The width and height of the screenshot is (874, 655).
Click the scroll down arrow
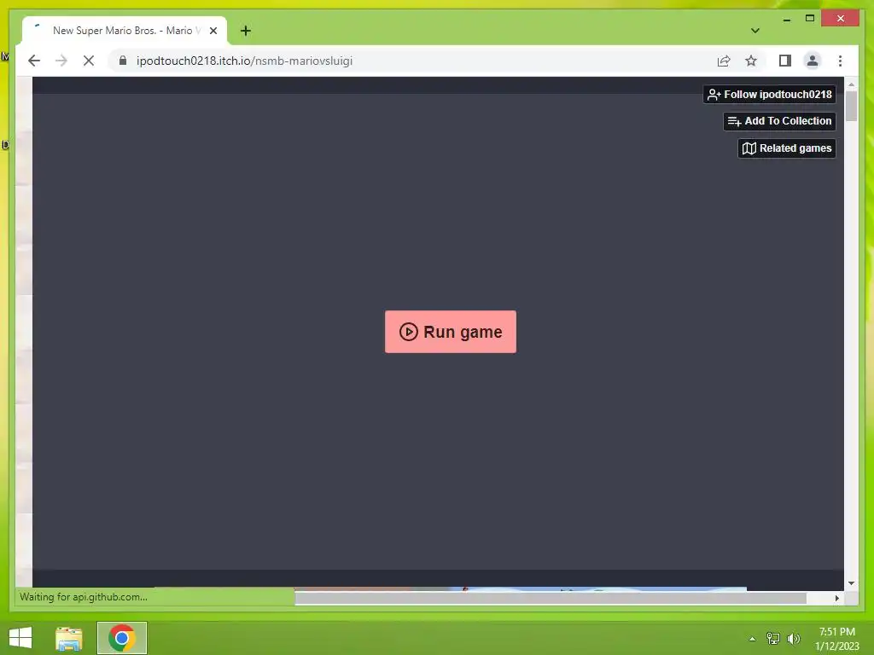pyautogui.click(x=851, y=583)
